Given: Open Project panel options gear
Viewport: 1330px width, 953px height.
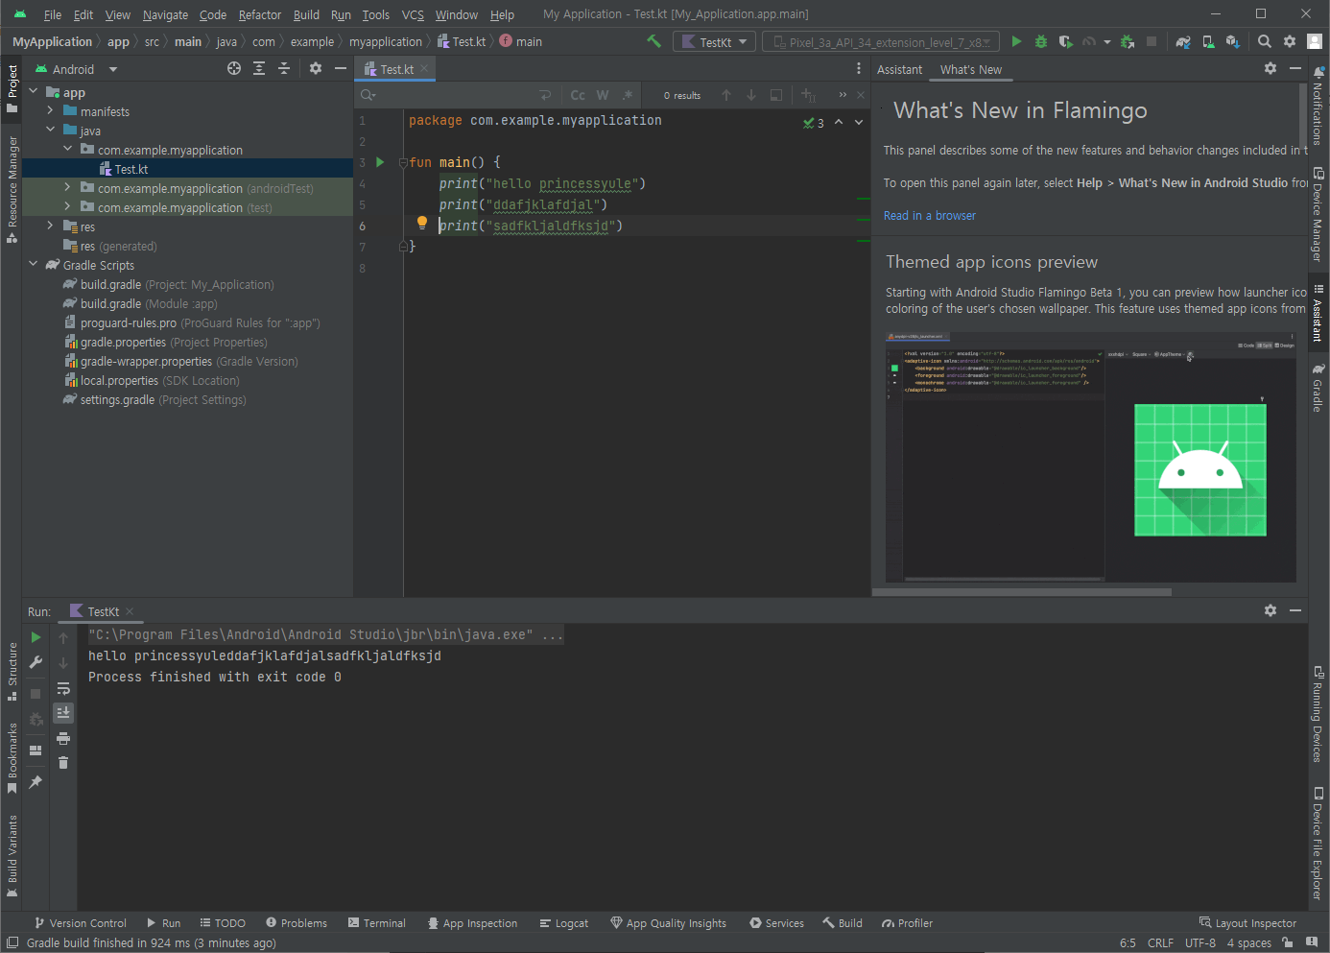Looking at the screenshot, I should coord(316,68).
